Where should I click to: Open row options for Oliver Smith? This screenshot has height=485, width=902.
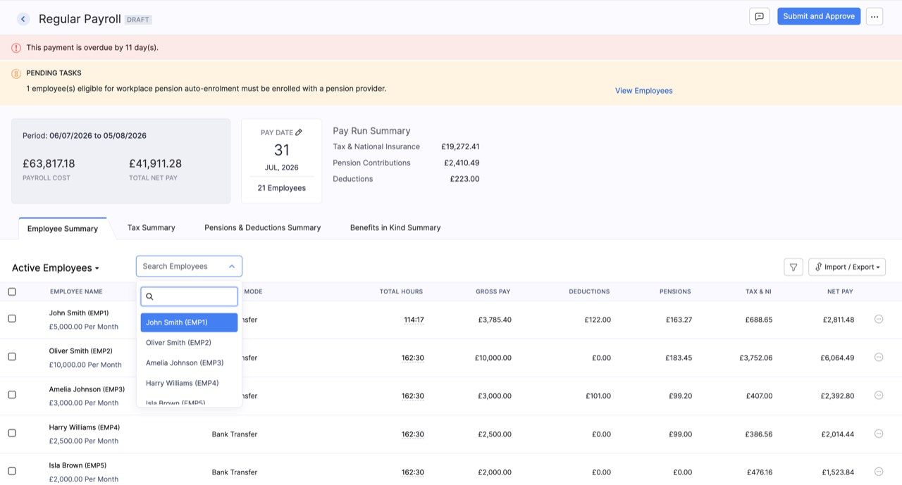pyautogui.click(x=879, y=357)
